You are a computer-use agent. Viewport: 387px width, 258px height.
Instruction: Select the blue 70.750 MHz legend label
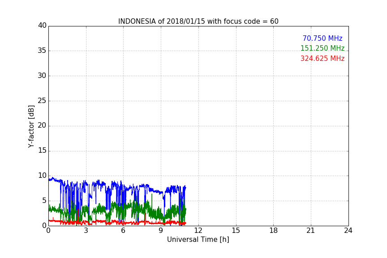pos(322,38)
